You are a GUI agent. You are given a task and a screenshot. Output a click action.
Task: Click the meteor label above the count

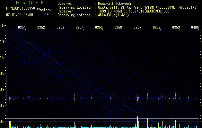point(46,10)
